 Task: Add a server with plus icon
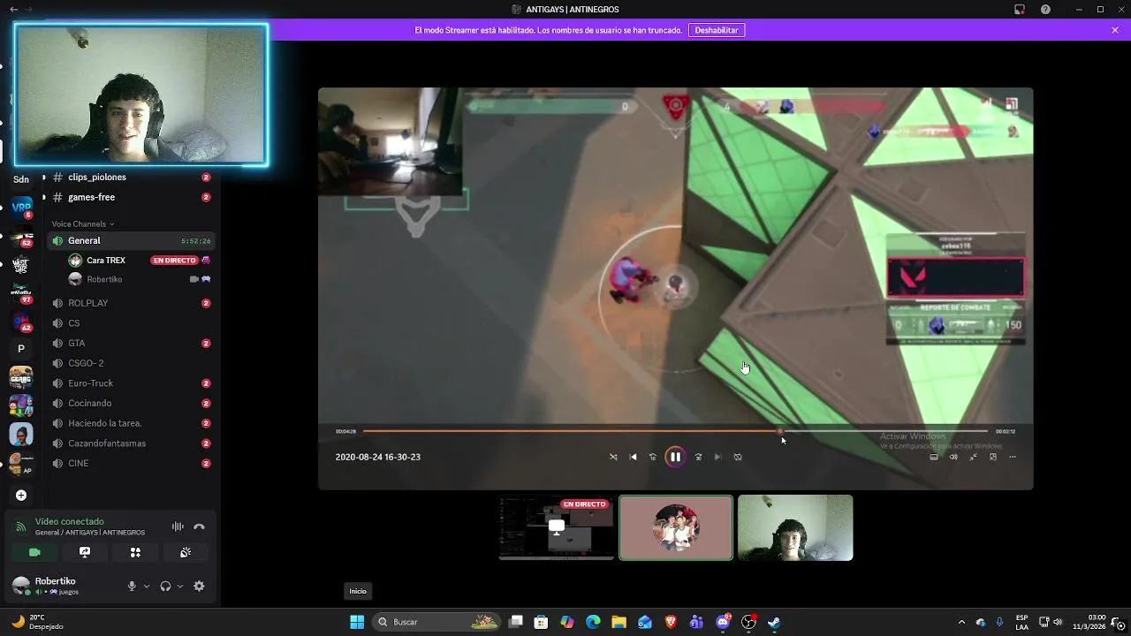(21, 496)
